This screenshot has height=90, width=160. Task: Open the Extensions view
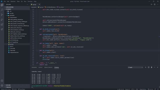point(2,24)
